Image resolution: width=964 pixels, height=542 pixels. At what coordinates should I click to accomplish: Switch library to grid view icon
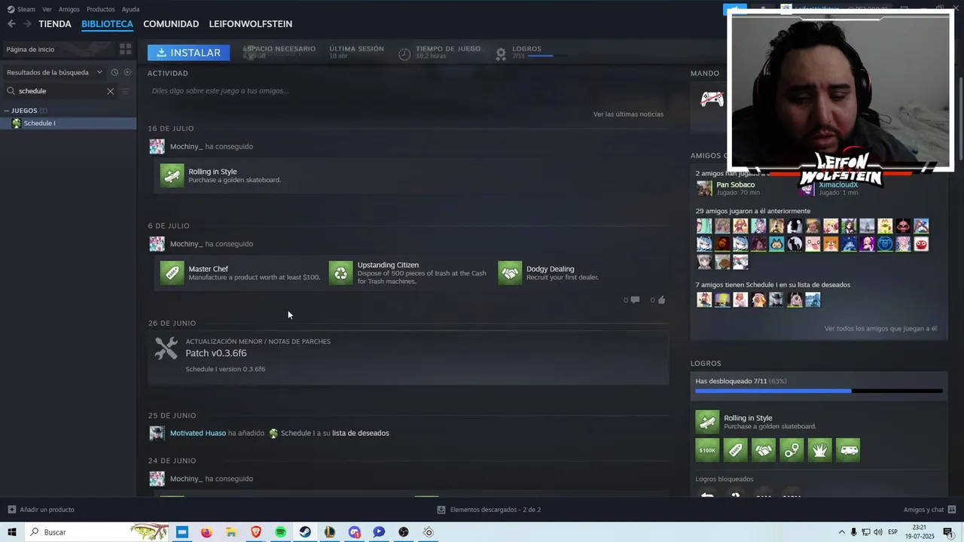tap(125, 49)
